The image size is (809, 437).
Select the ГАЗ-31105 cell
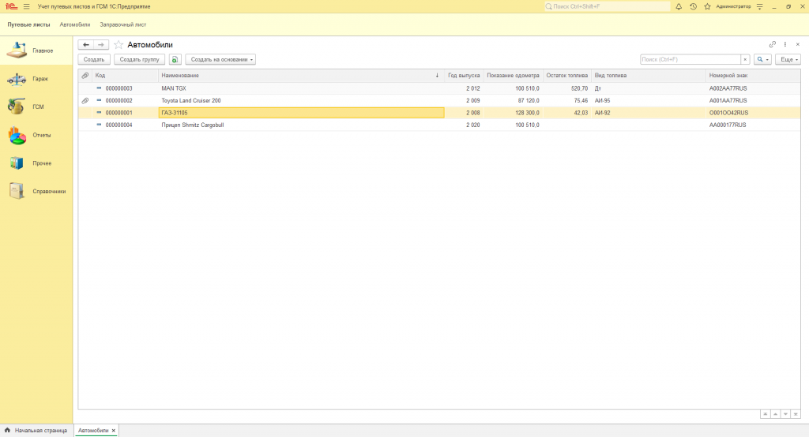[301, 112]
